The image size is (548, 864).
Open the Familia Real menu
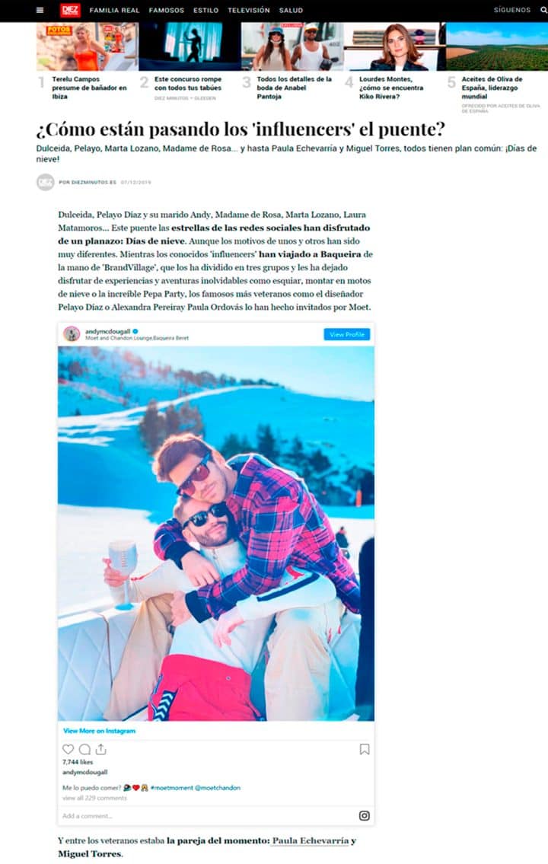coord(115,10)
